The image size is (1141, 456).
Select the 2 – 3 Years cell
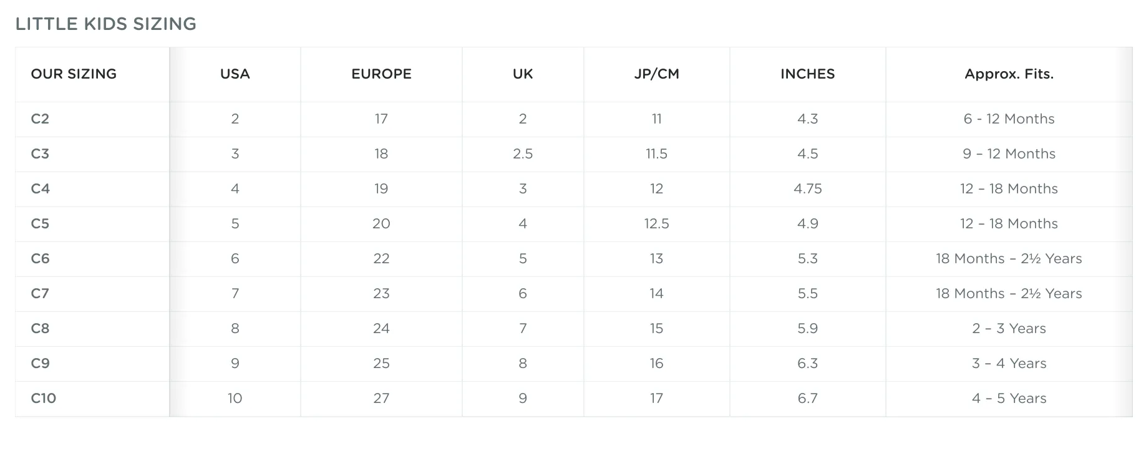tap(1009, 328)
